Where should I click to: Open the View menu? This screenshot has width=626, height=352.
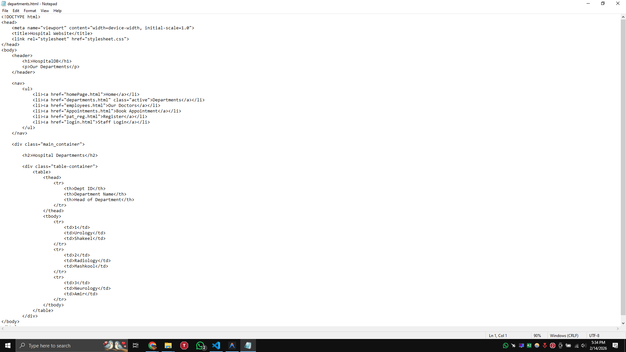[x=45, y=11]
